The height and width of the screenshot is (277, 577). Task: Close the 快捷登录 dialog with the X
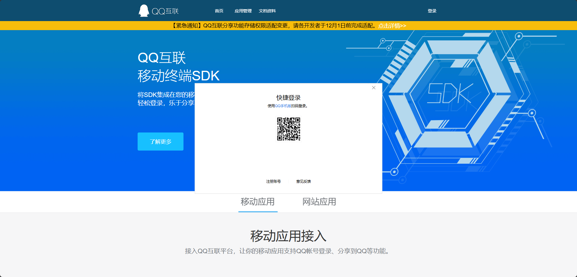[374, 88]
